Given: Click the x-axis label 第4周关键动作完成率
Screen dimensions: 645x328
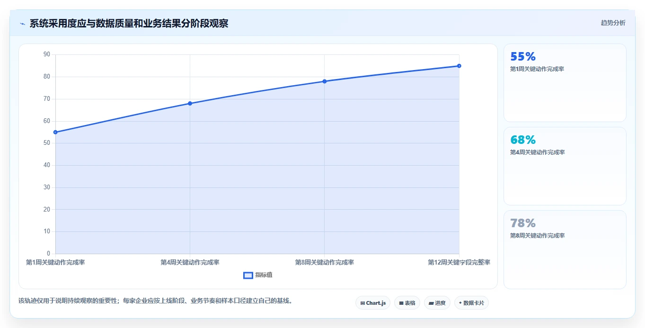Looking at the screenshot, I should click(x=190, y=262).
